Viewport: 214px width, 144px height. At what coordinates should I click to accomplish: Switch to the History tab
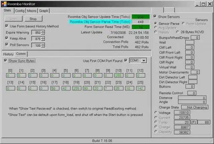click(8, 54)
